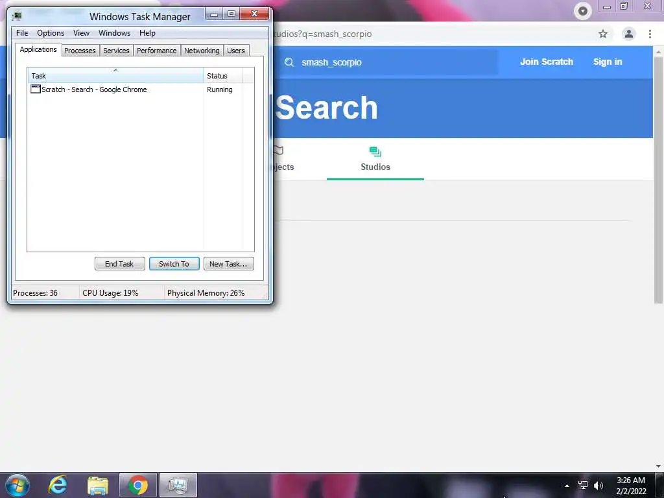Image resolution: width=664 pixels, height=498 pixels.
Task: Open Chrome's three-dot menu
Action: 650,34
